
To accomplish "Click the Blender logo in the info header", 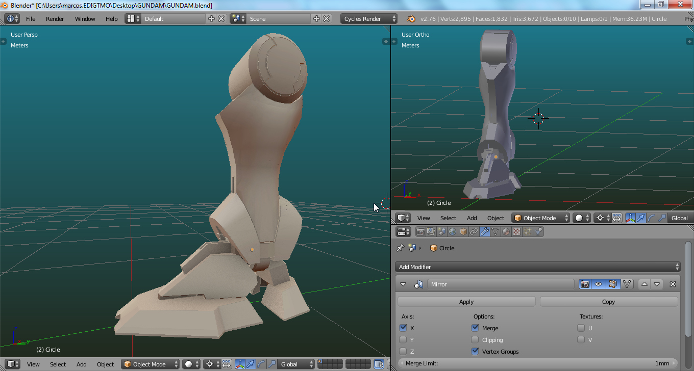I will 411,19.
